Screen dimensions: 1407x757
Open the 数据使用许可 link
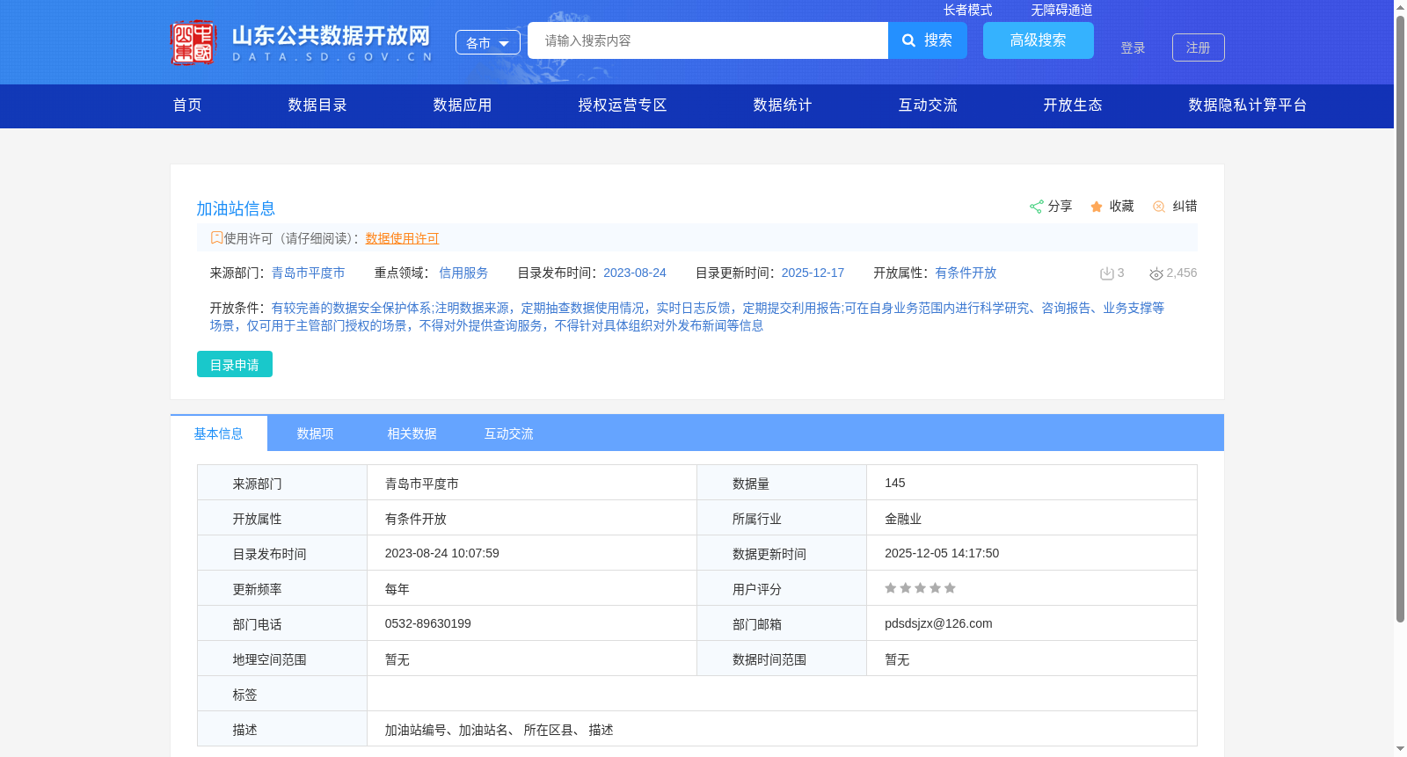click(402, 238)
